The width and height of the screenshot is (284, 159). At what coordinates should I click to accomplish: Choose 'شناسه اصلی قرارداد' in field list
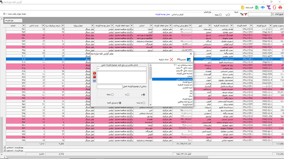tap(184, 73)
